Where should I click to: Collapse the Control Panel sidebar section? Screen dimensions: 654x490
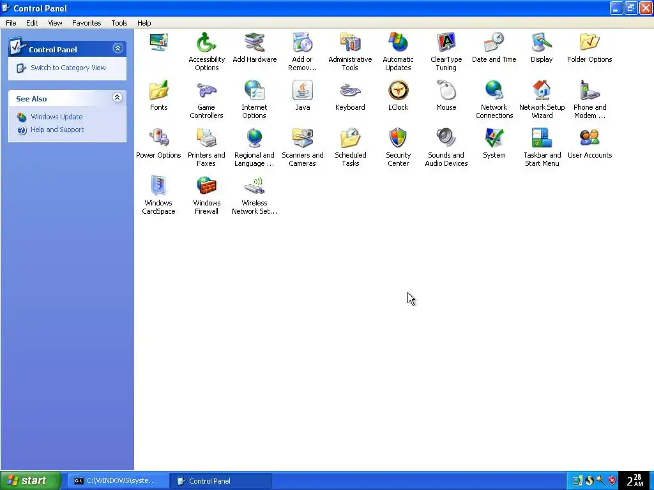tap(118, 48)
